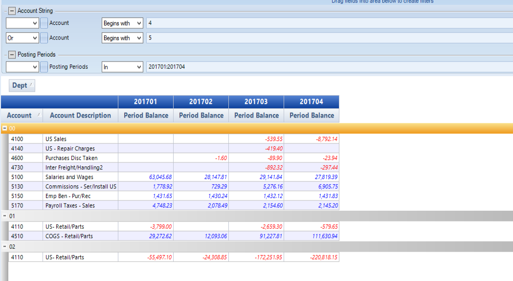Viewport: 513px width, 281px height.
Task: Click the Posting Periods value field 201701:201704
Action: click(x=328, y=67)
